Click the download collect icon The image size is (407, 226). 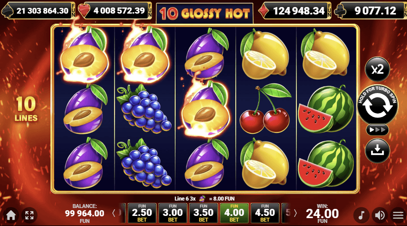pos(377,151)
